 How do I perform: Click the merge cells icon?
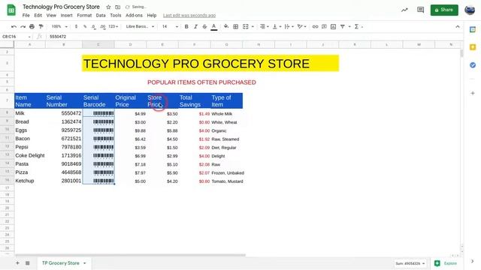click(x=246, y=27)
